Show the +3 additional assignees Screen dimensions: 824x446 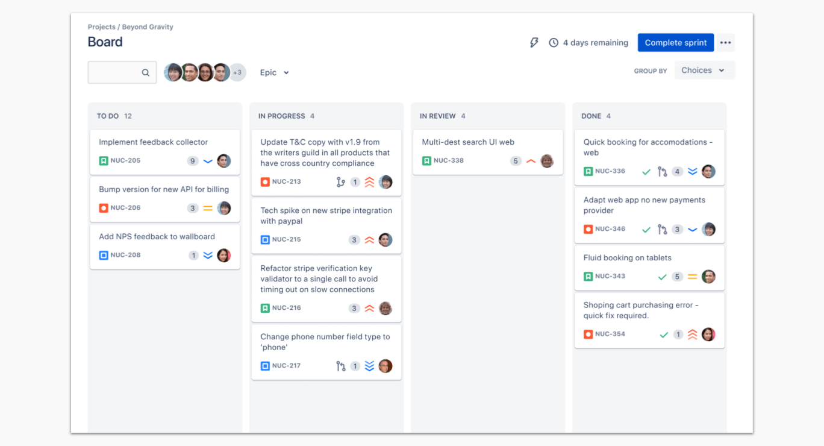[x=237, y=72]
